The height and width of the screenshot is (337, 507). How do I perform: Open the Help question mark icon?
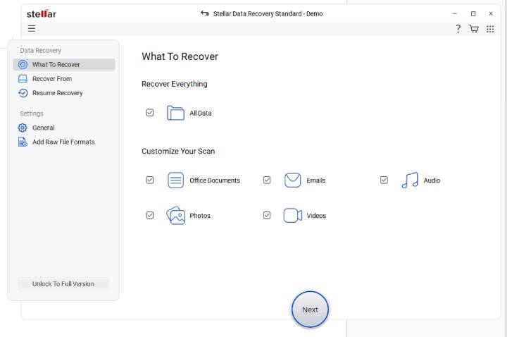[x=458, y=29]
